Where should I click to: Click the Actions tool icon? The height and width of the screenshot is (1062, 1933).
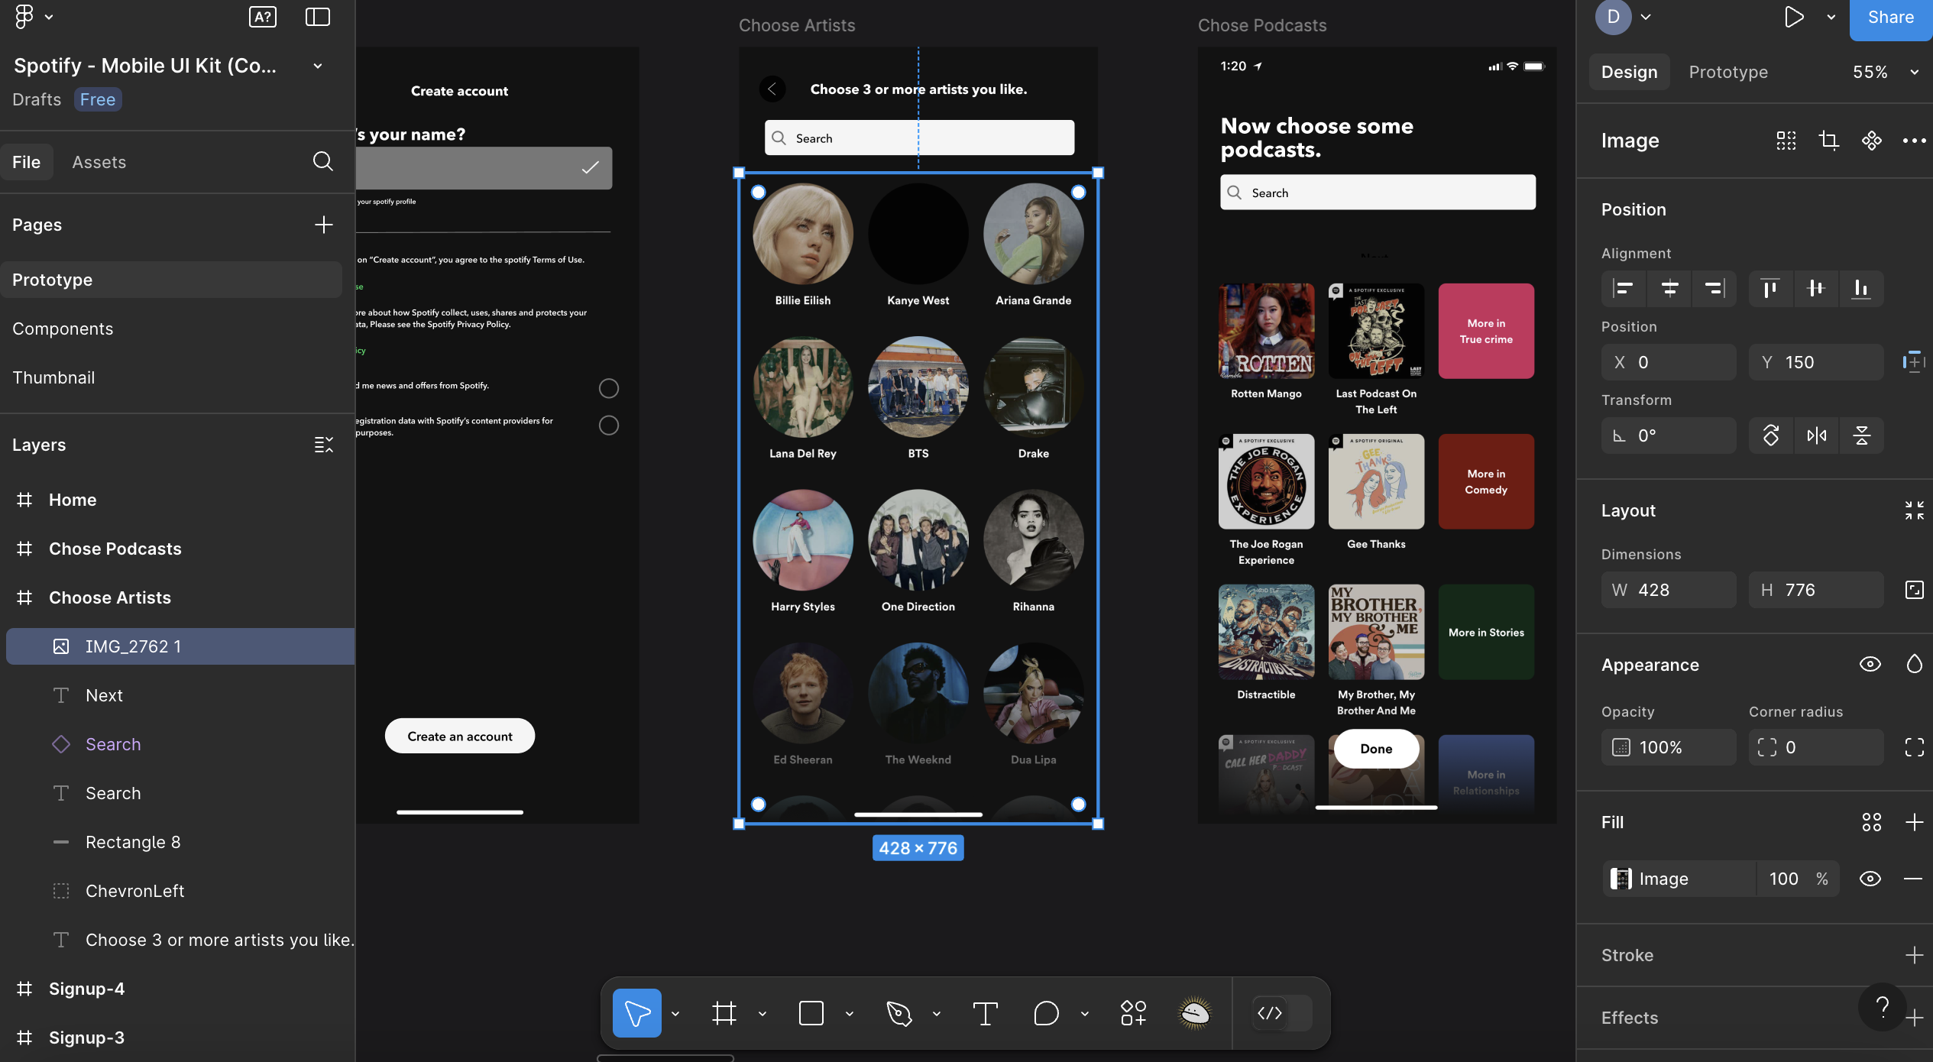(1133, 1013)
